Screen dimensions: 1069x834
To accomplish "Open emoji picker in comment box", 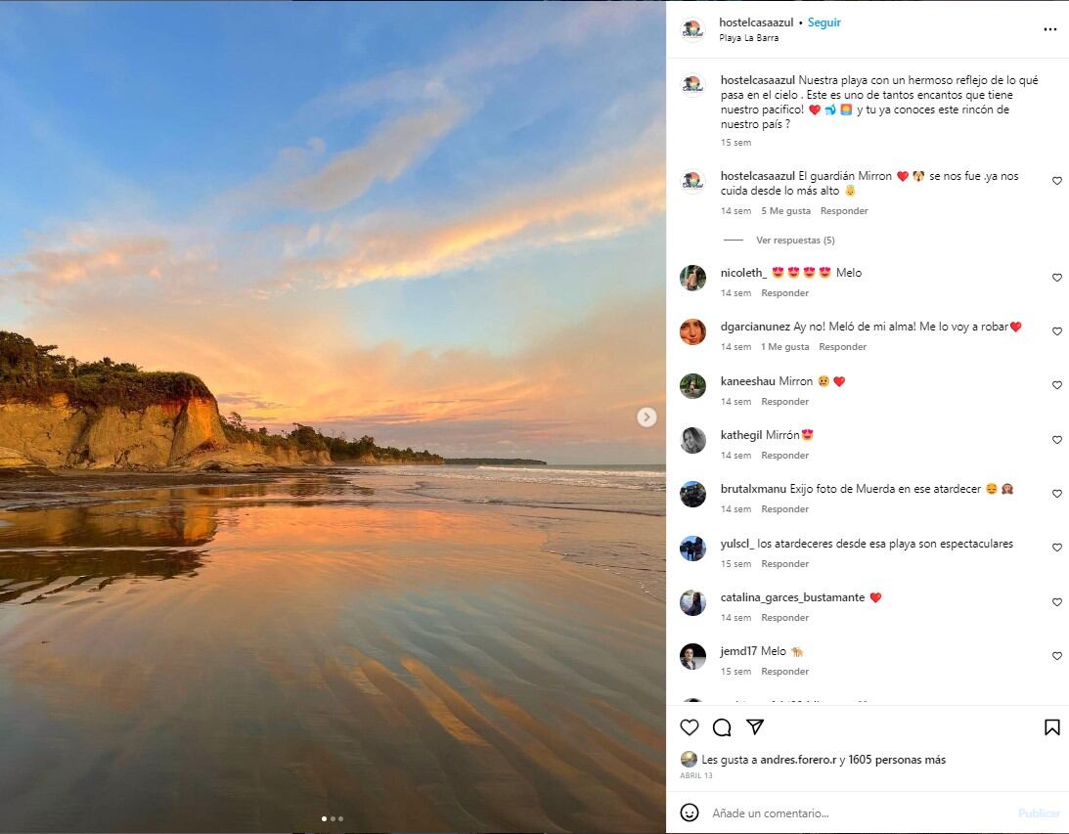I will (690, 812).
